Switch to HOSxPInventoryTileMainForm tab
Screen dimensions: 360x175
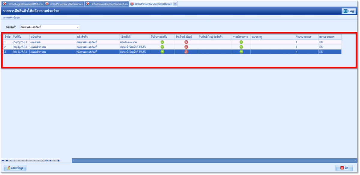(64, 4)
